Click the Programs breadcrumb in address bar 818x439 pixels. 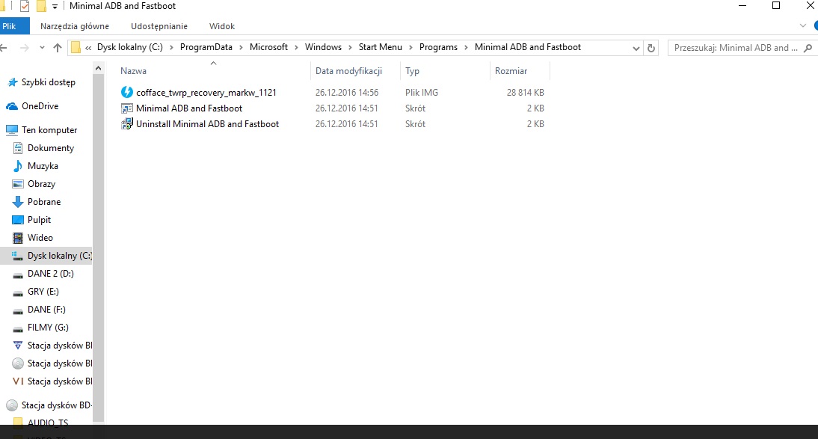[x=438, y=47]
